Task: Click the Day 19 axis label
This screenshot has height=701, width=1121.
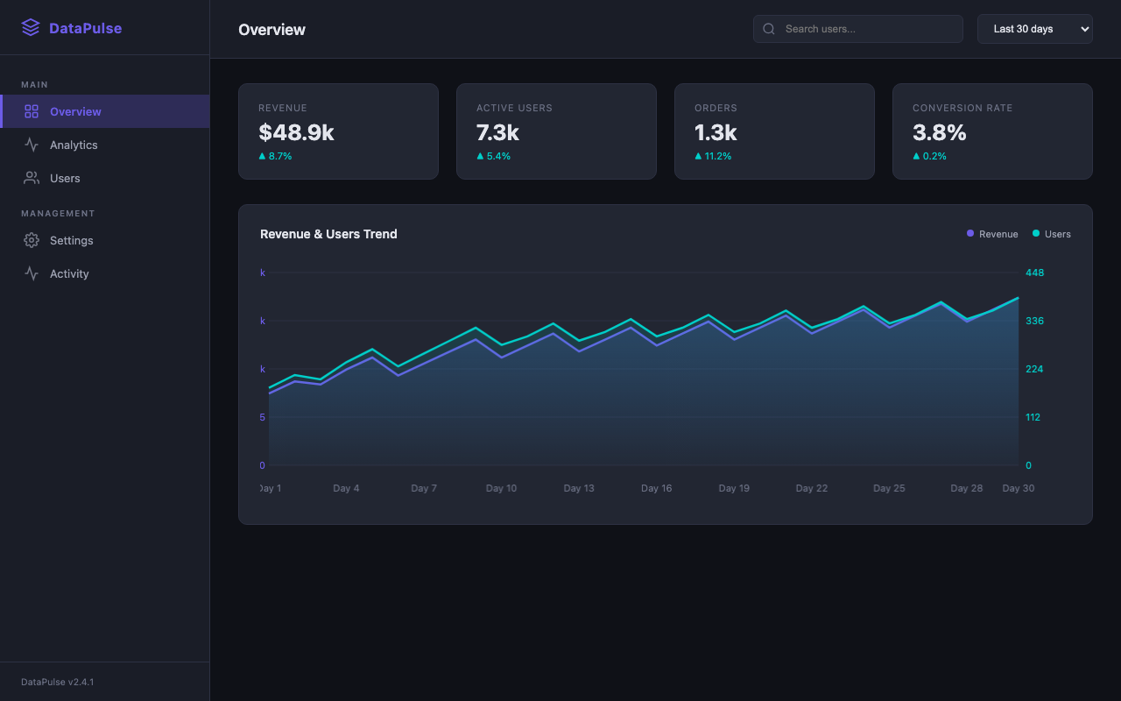Action: tap(734, 488)
